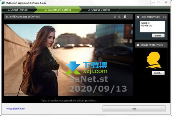Click the lock icon in preview toolbar
The width and height of the screenshot is (172, 116).
click(125, 17)
